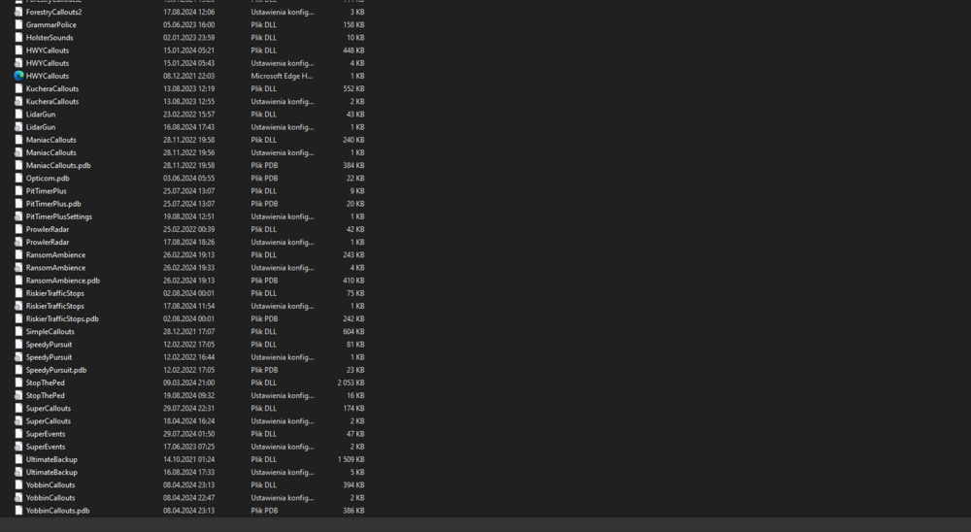Click the 386 KB size of YobbinCallouts.pdb
Viewport: 971px width, 532px height.
(x=353, y=511)
